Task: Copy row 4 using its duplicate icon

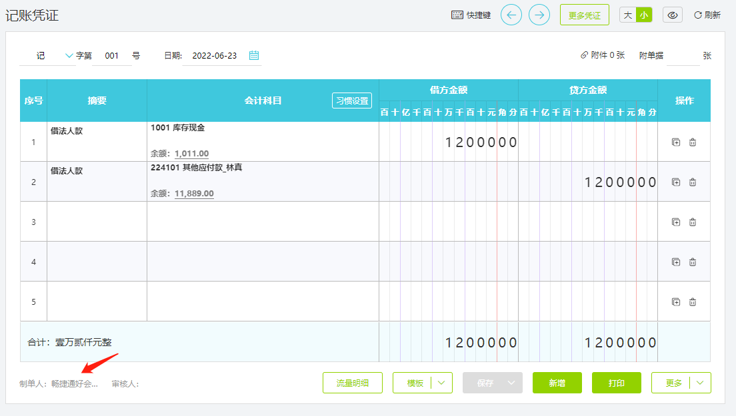Action: click(676, 262)
